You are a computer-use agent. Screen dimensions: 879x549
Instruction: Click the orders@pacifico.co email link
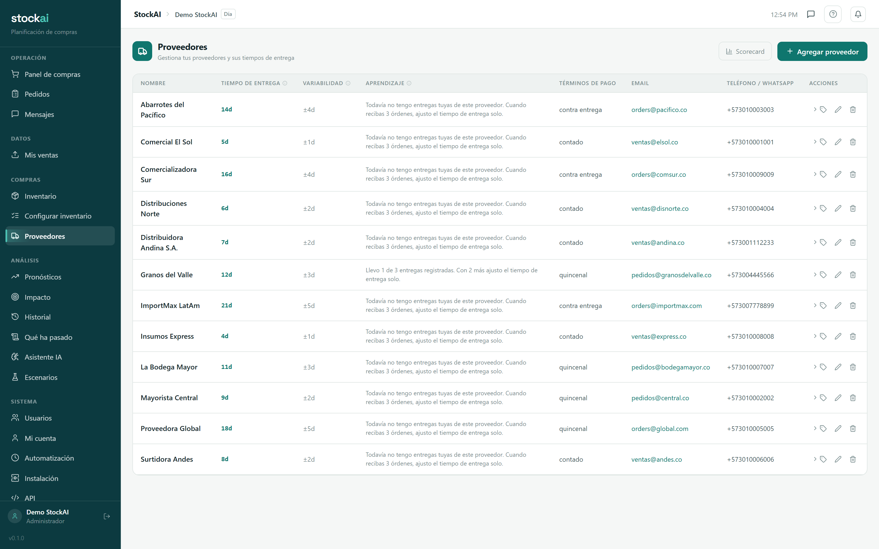tap(659, 110)
